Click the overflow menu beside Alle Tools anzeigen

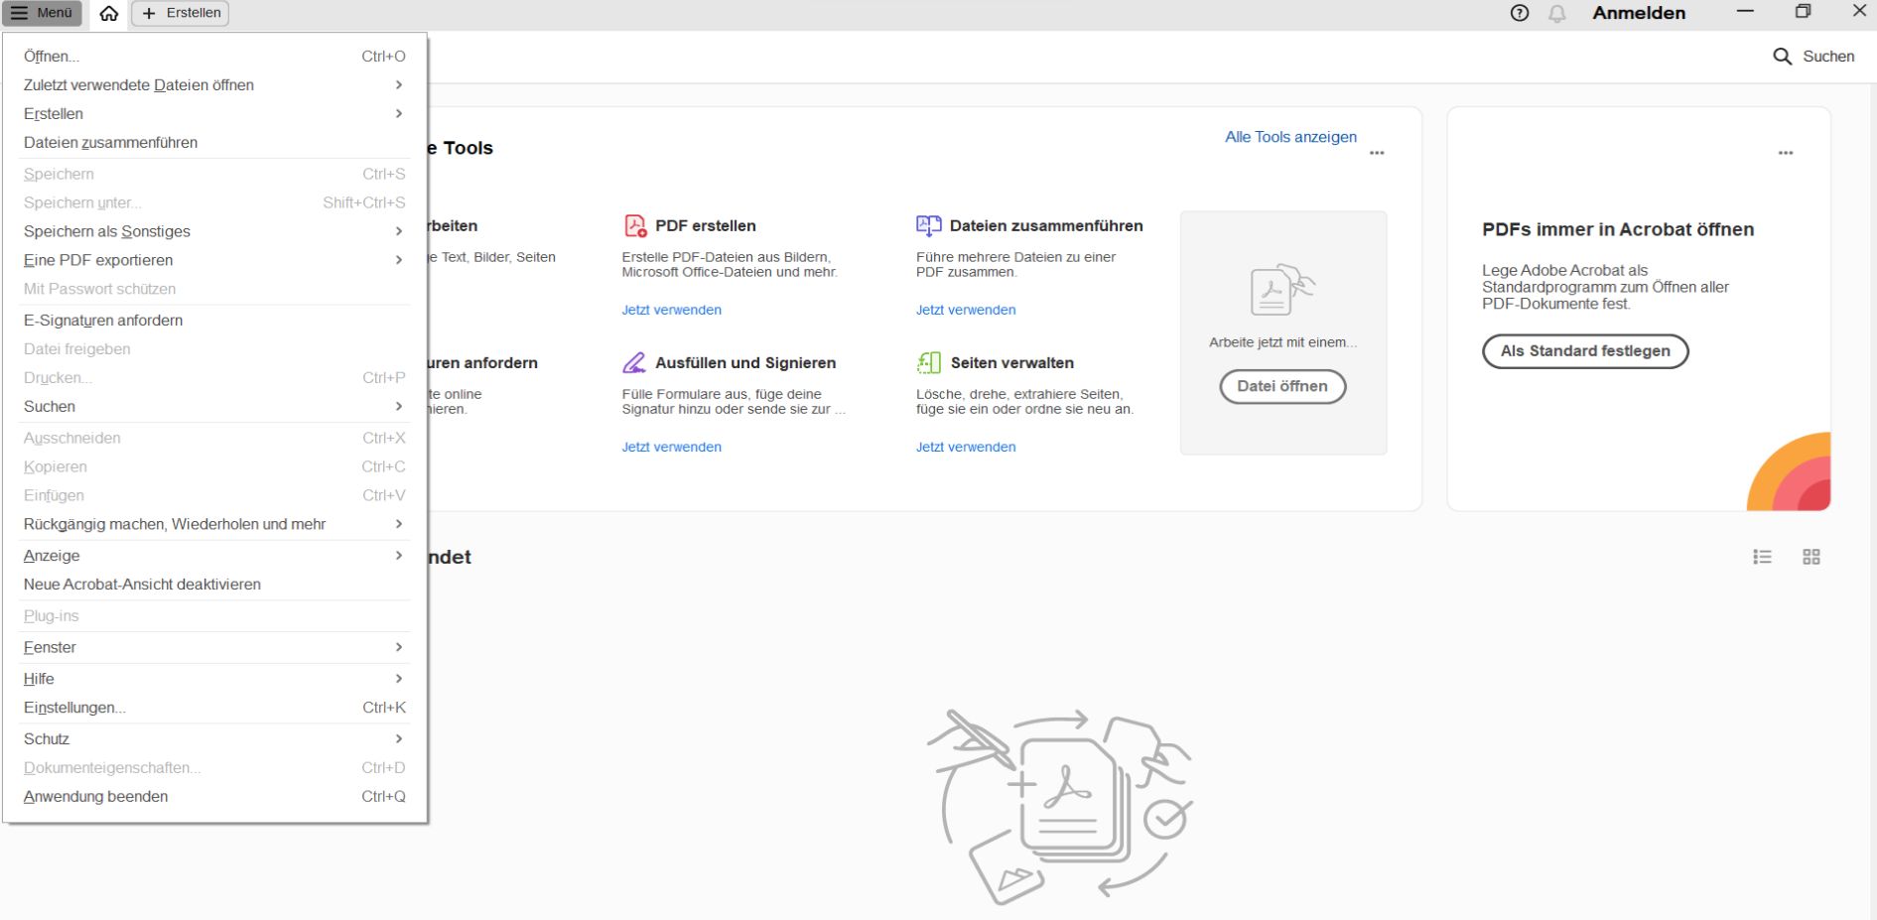point(1377,152)
